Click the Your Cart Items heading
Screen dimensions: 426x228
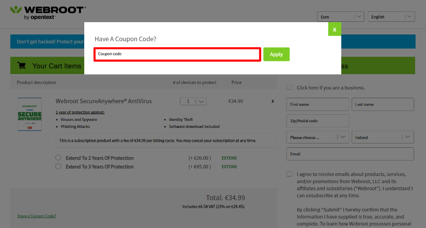pyautogui.click(x=57, y=66)
